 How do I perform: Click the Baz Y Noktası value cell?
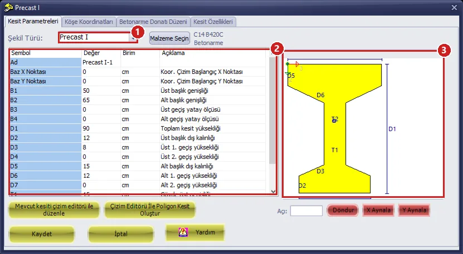(101, 81)
